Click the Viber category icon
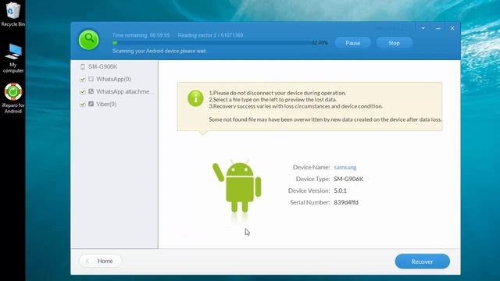Screen dimensions: 500x281 (x=91, y=104)
